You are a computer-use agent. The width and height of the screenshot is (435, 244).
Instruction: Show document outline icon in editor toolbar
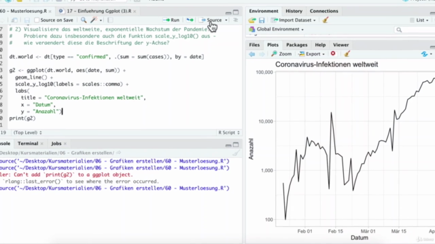(x=236, y=20)
